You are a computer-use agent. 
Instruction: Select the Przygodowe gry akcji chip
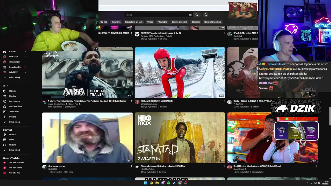(134, 22)
